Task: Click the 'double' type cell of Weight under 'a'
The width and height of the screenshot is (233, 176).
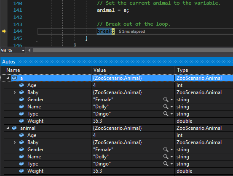Action: [x=185, y=121]
